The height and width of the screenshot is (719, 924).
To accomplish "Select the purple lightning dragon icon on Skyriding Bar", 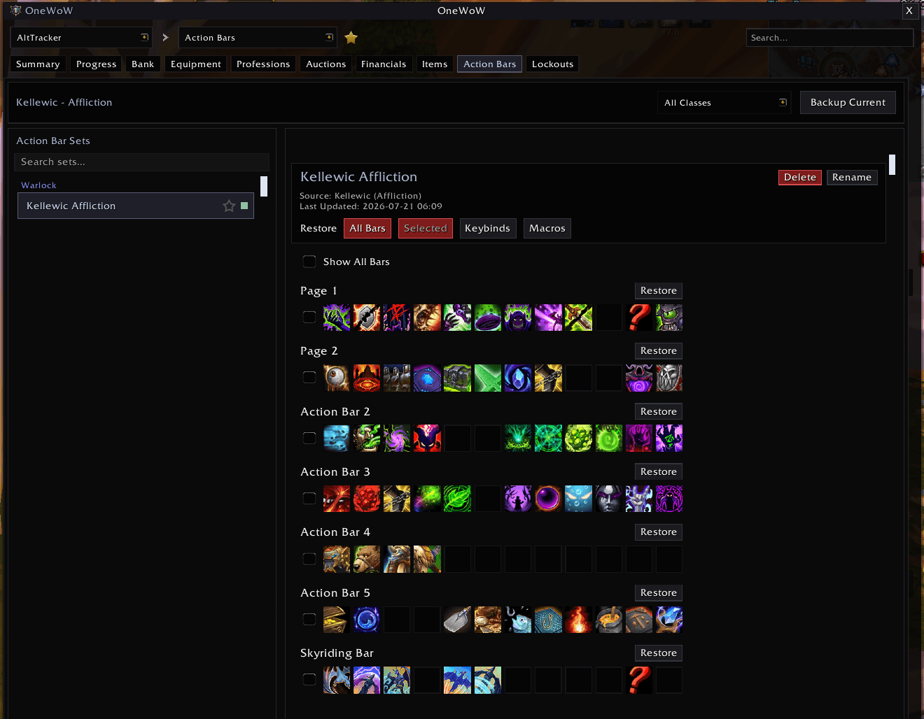I will click(x=367, y=680).
